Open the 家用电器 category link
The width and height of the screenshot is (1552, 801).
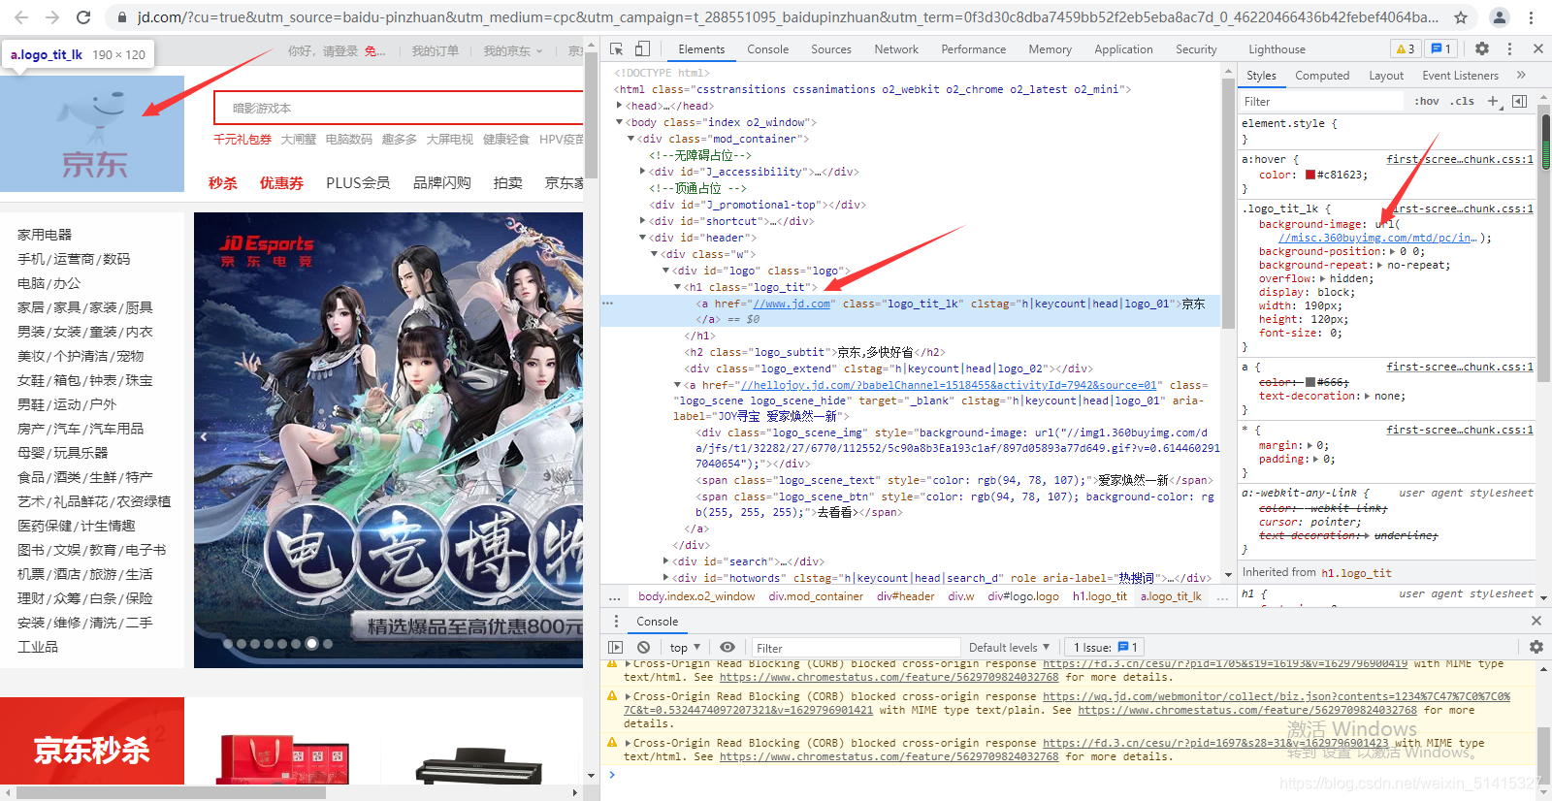pyautogui.click(x=45, y=235)
